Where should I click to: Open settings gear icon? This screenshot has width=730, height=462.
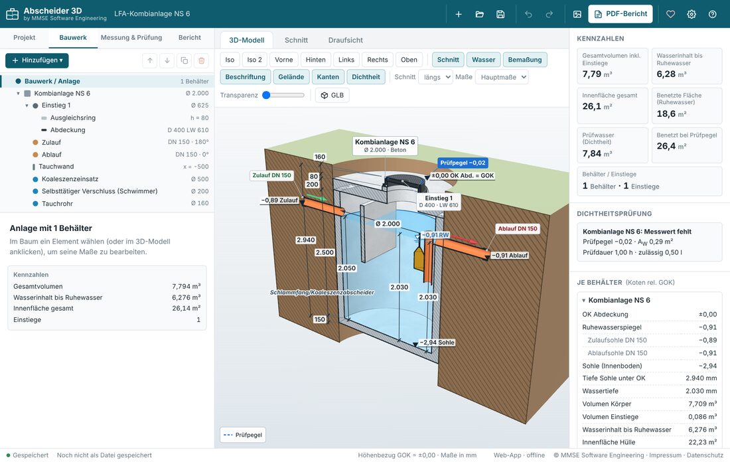click(x=692, y=14)
